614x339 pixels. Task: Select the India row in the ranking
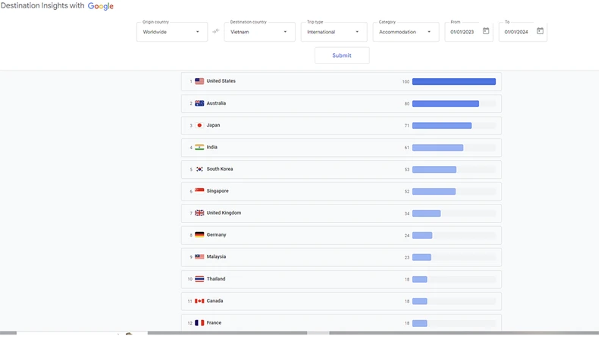coord(341,147)
